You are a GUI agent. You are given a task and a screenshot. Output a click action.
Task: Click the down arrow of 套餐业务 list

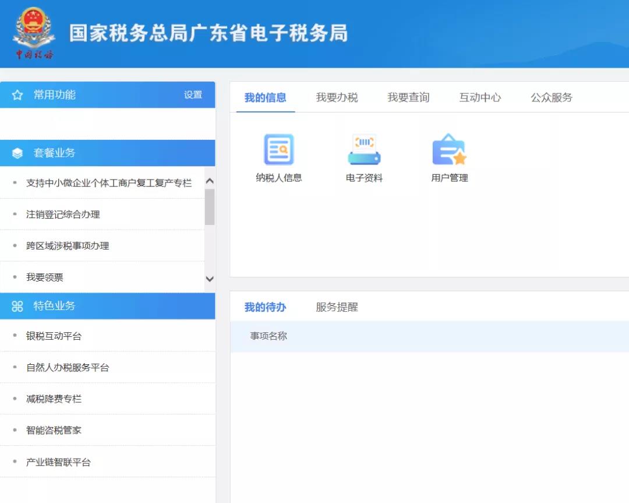210,279
